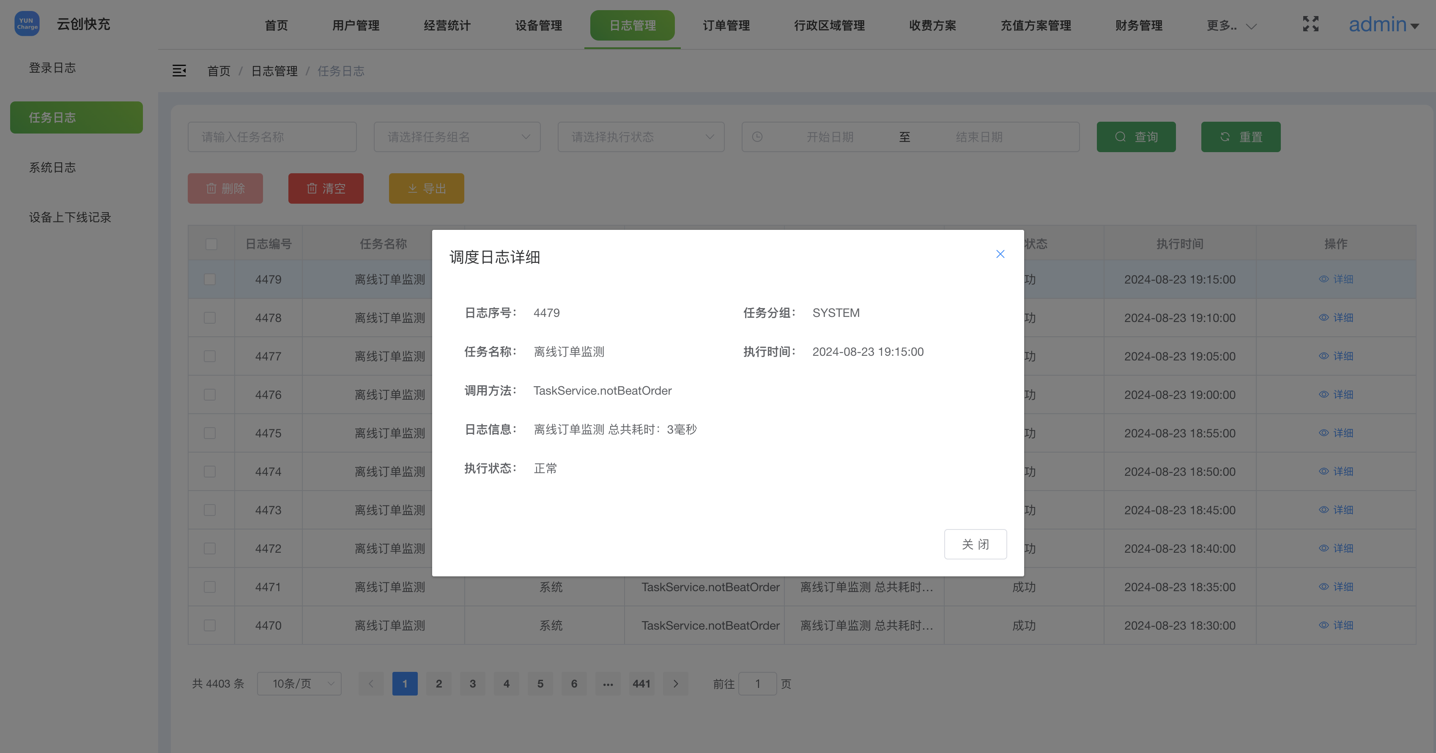Click the green 重置 reset button

(x=1241, y=137)
